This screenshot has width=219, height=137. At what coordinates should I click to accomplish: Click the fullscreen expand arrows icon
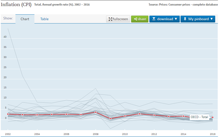(x=110, y=19)
